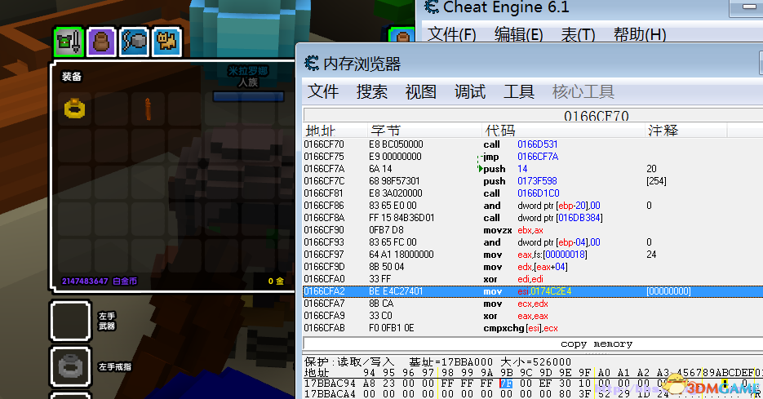Minimize the Cheat Engine 6.1 window
The width and height of the screenshot is (763, 399).
(748, 7)
